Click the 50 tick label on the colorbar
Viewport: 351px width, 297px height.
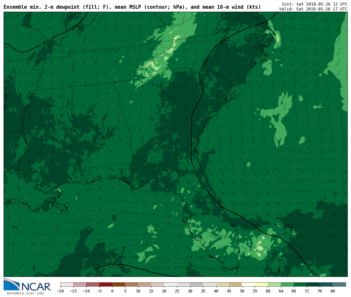[242, 291]
